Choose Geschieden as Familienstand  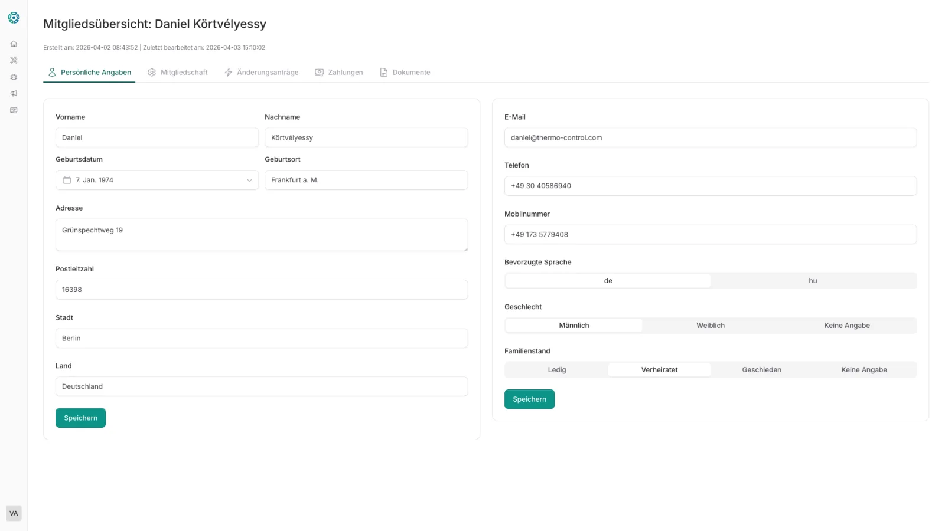(761, 370)
